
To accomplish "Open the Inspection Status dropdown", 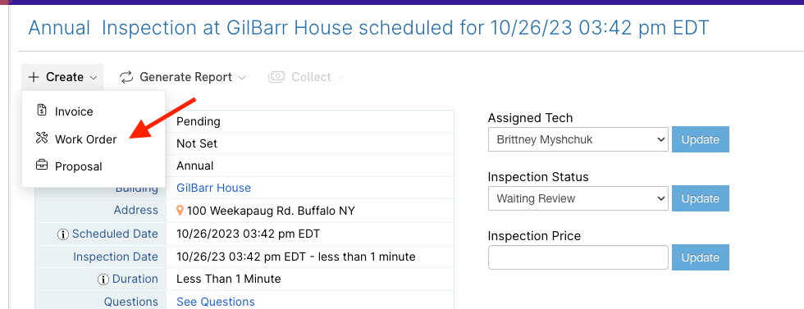I will tap(578, 198).
